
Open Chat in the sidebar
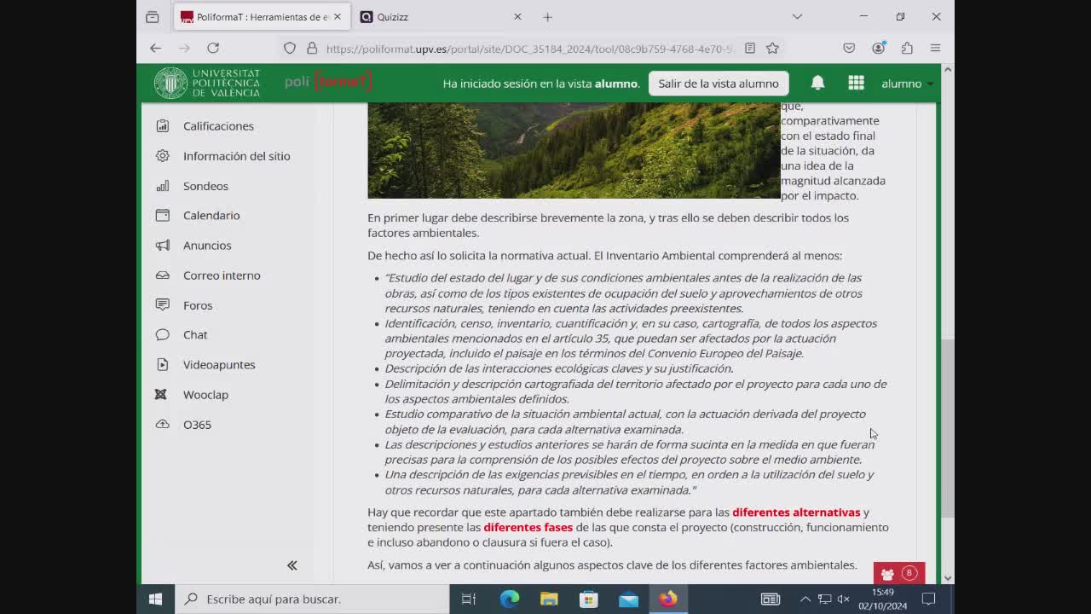(x=195, y=335)
